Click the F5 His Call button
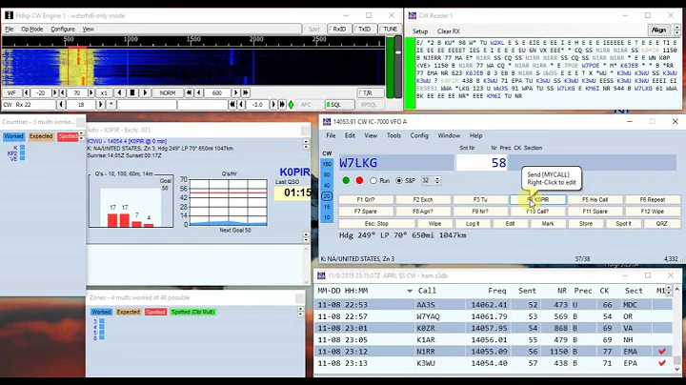 pos(595,199)
